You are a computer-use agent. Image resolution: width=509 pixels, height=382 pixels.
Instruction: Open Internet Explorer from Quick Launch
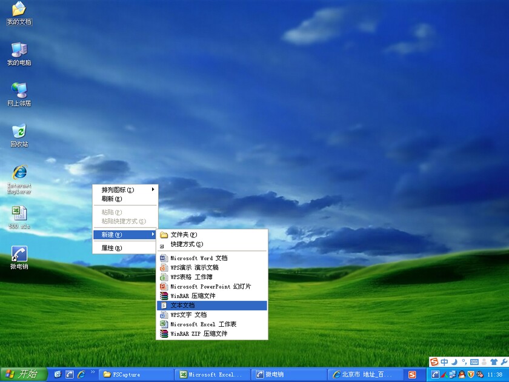81,375
